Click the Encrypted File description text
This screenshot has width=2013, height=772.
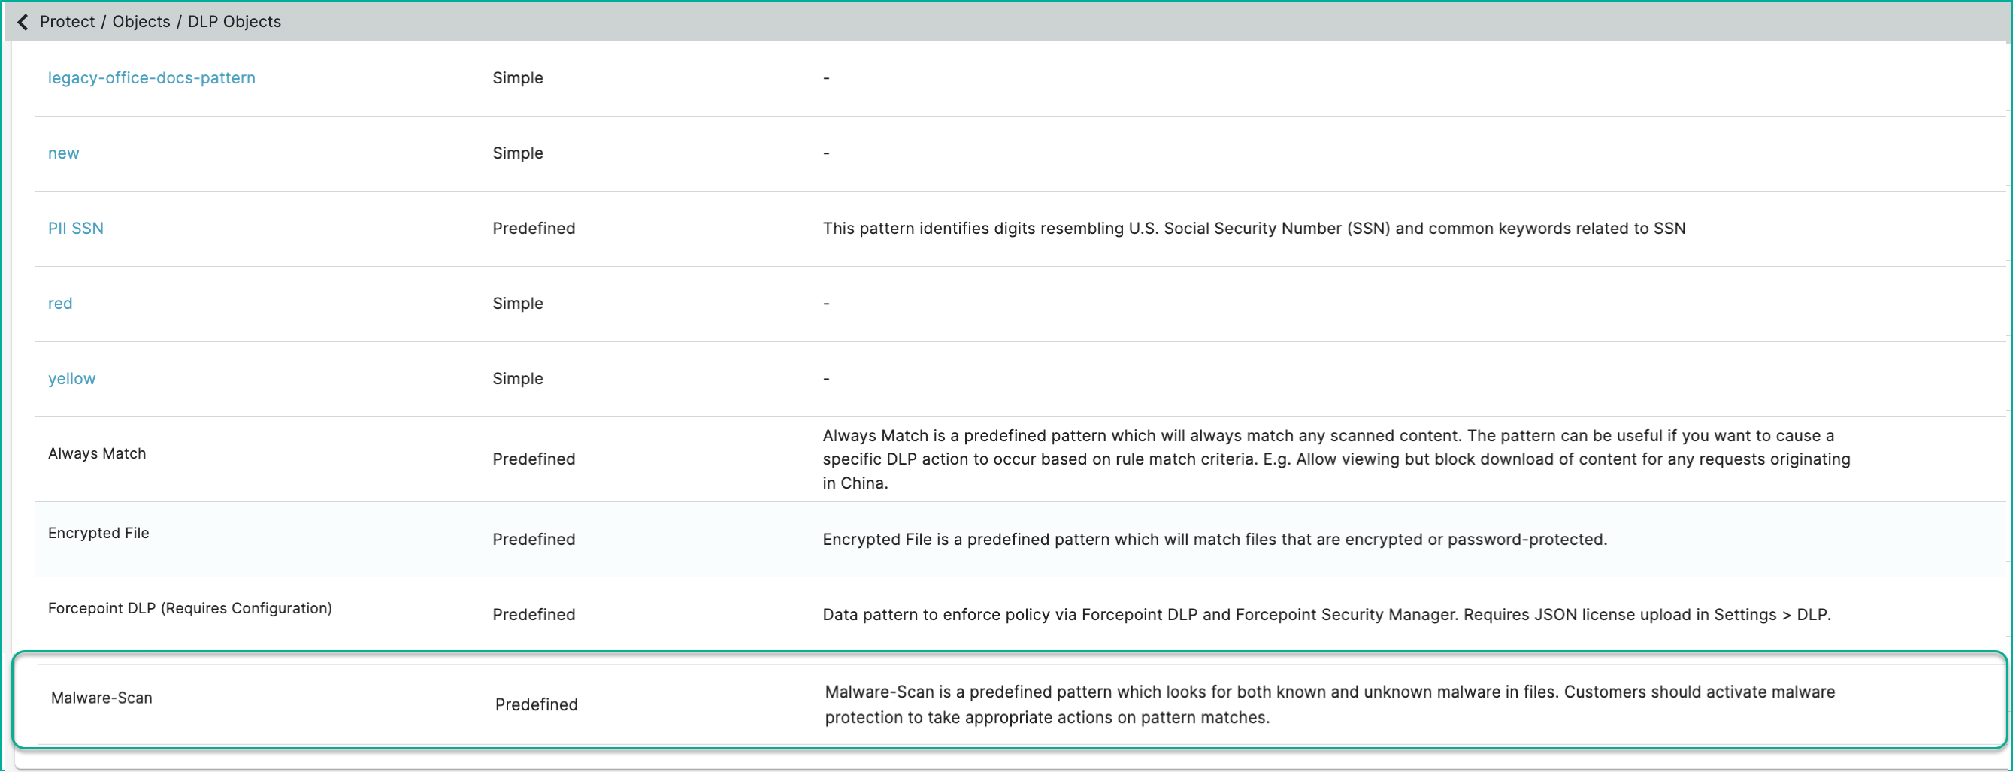tap(1215, 539)
